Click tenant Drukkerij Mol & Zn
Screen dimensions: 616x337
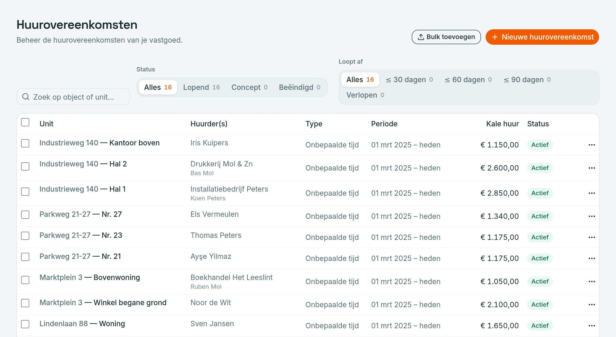click(222, 164)
